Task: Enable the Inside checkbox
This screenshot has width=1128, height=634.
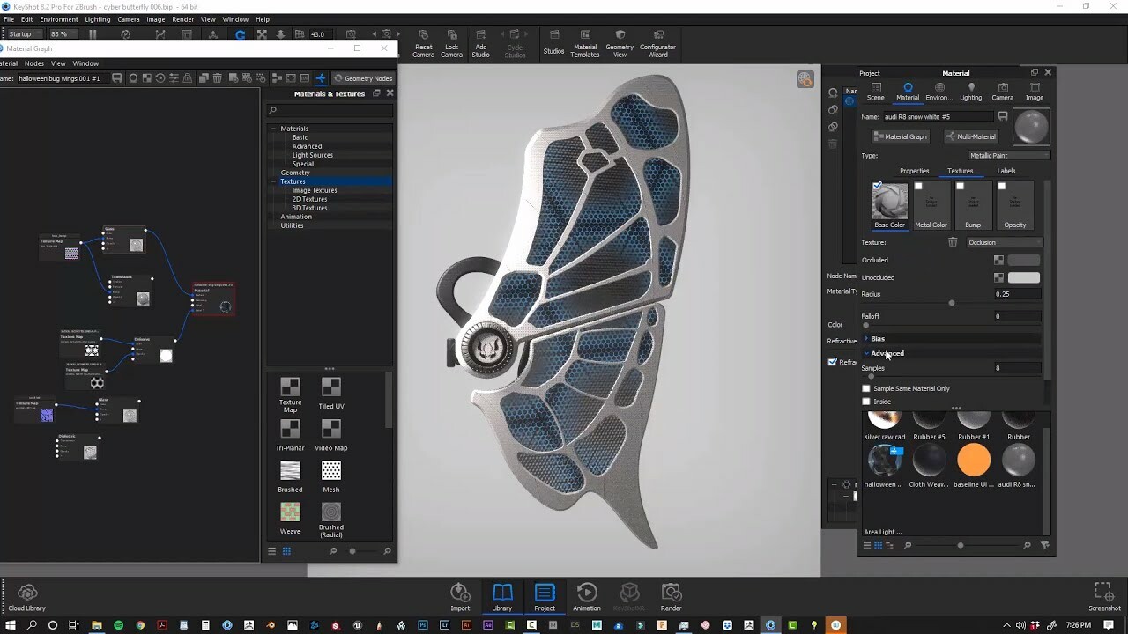Action: coord(866,402)
